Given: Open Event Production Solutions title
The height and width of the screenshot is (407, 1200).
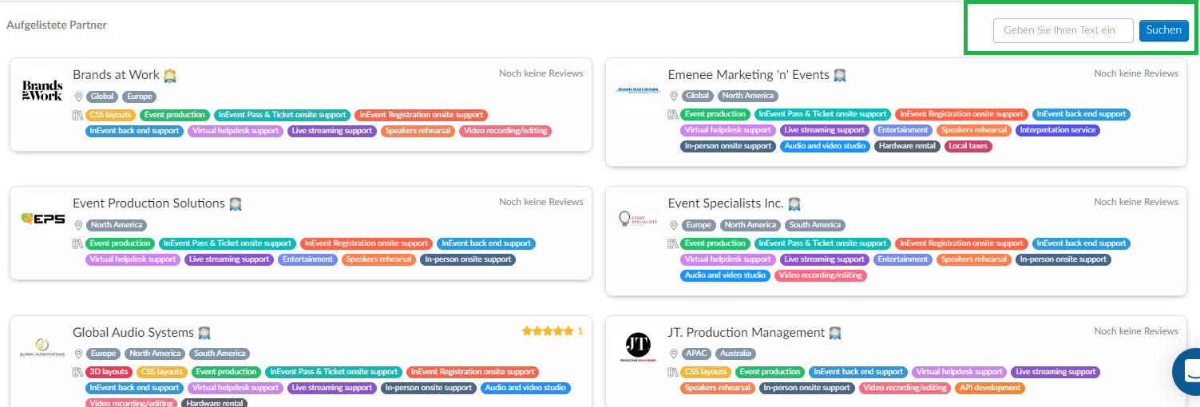Looking at the screenshot, I should pos(149,203).
